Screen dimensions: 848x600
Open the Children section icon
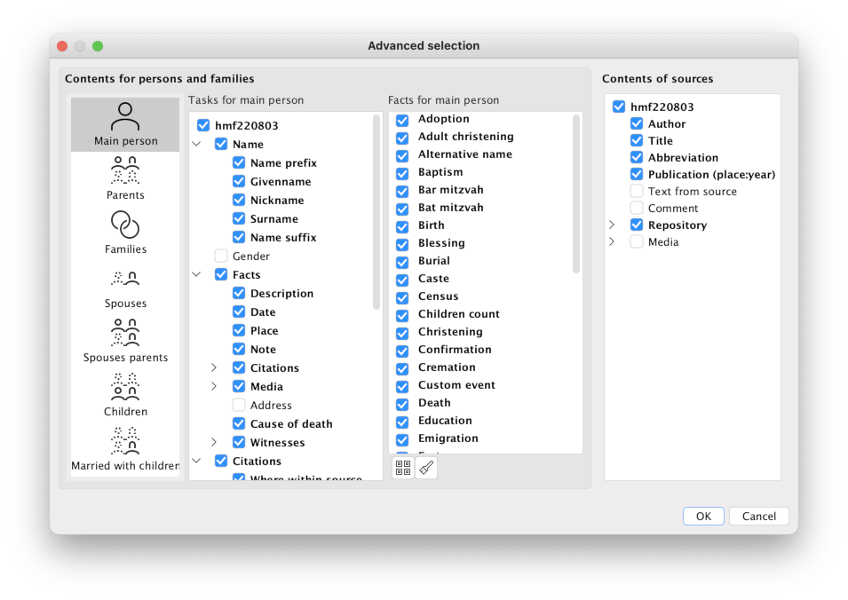[125, 387]
